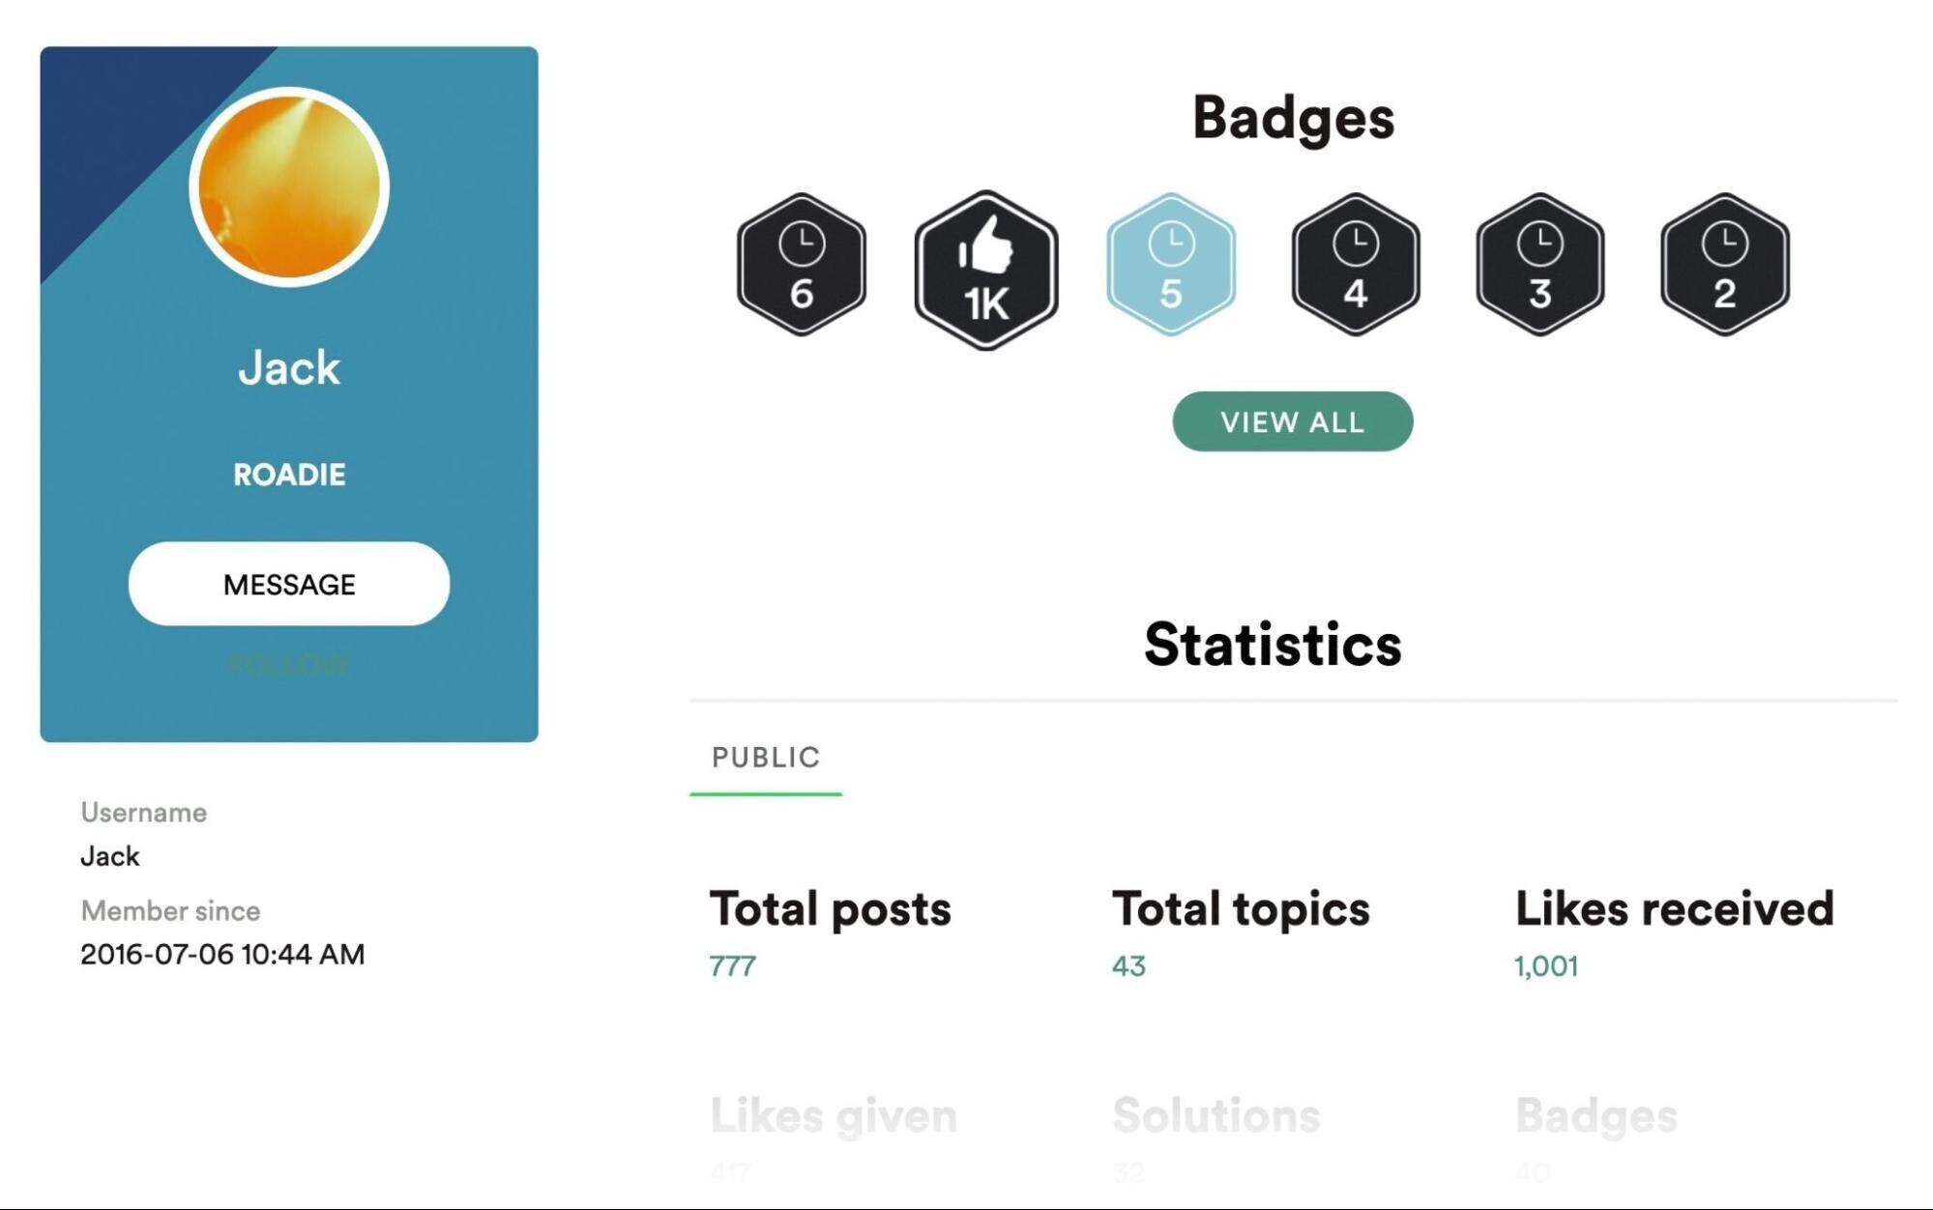Open the 4-year anniversary clock badge
This screenshot has height=1210, width=1933.
point(1356,265)
